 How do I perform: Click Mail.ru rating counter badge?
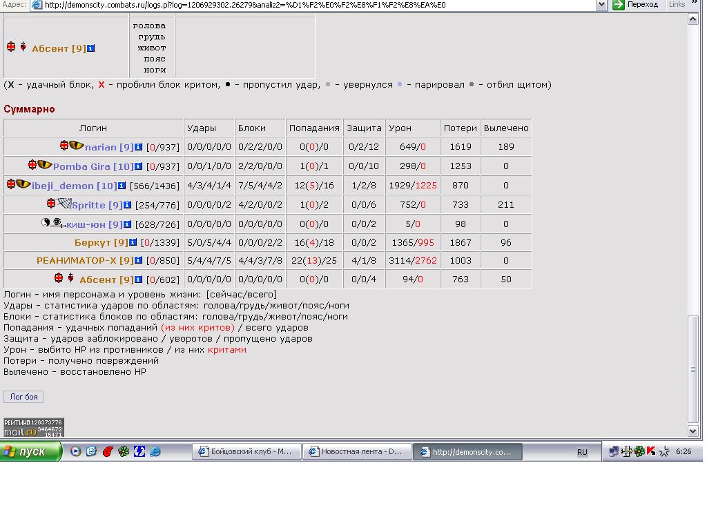pos(34,427)
